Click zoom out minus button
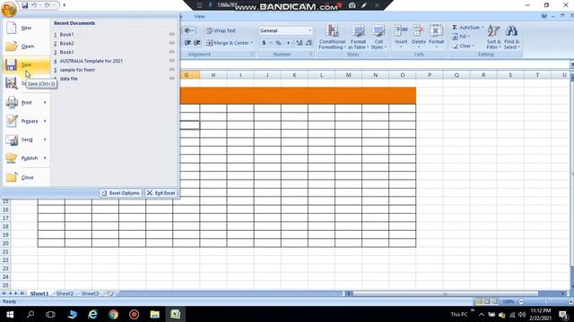This screenshot has height=322, width=574. click(x=521, y=301)
